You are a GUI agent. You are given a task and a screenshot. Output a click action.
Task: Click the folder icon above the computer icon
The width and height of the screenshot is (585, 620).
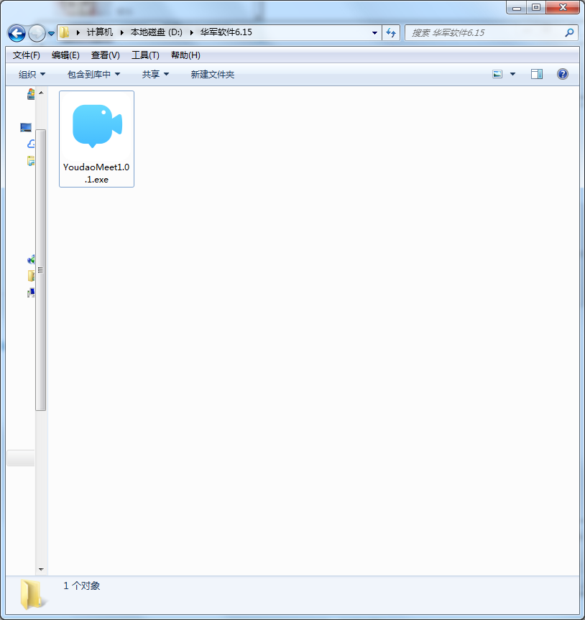point(31,276)
